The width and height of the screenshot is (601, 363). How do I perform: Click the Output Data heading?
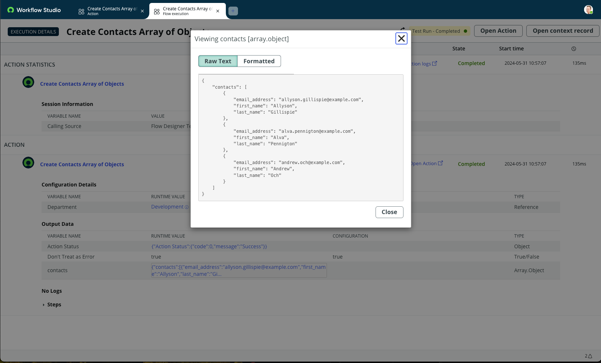57,224
